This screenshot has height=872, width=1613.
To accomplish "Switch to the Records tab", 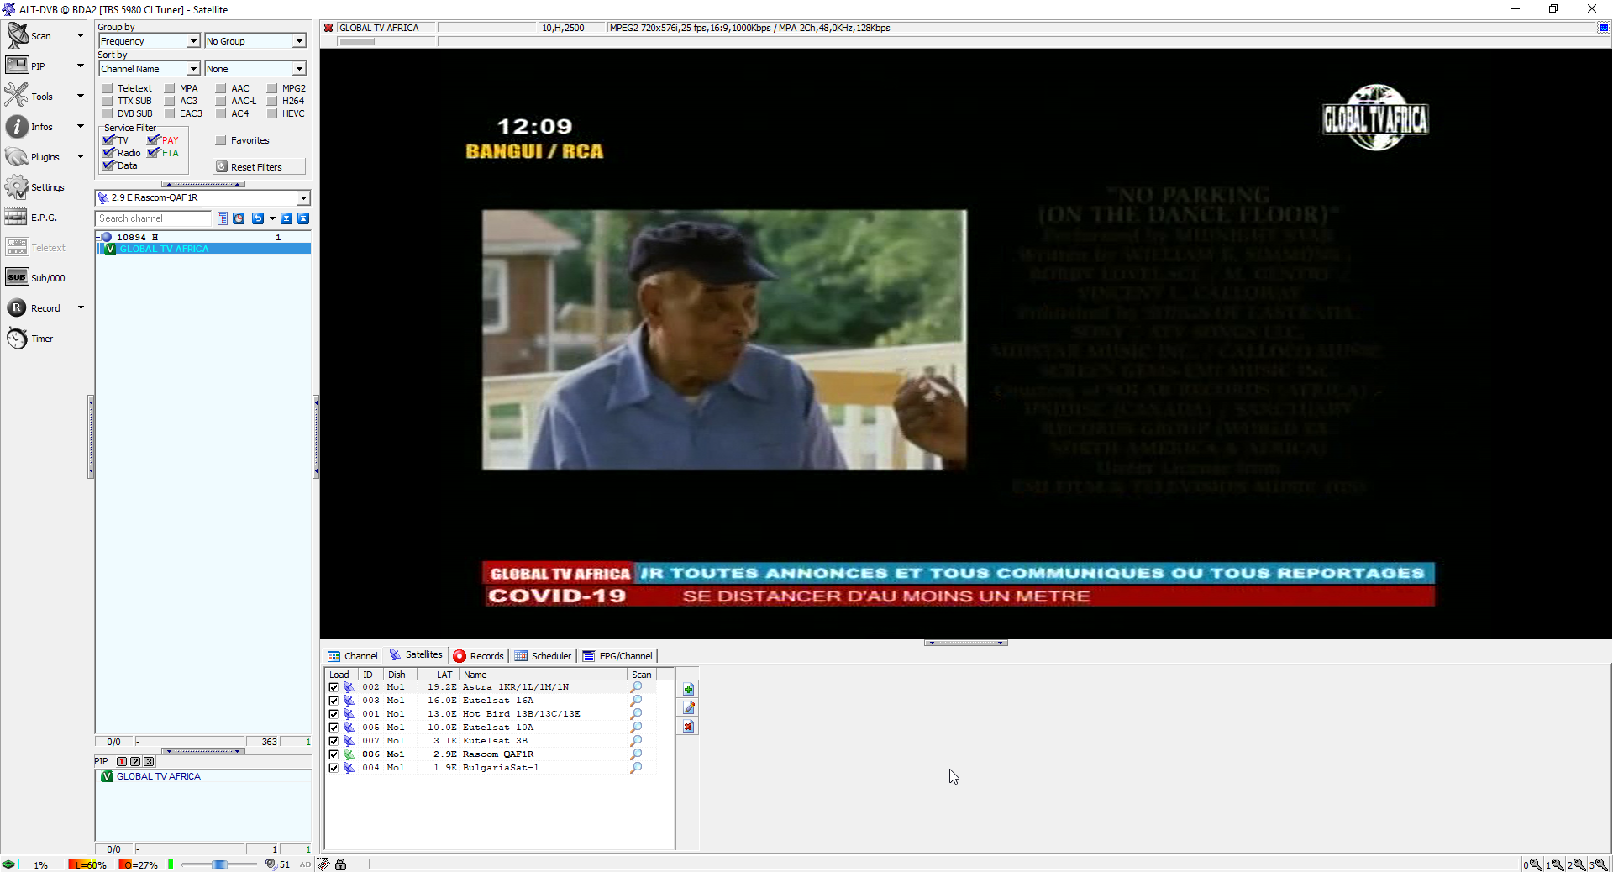I will point(478,656).
